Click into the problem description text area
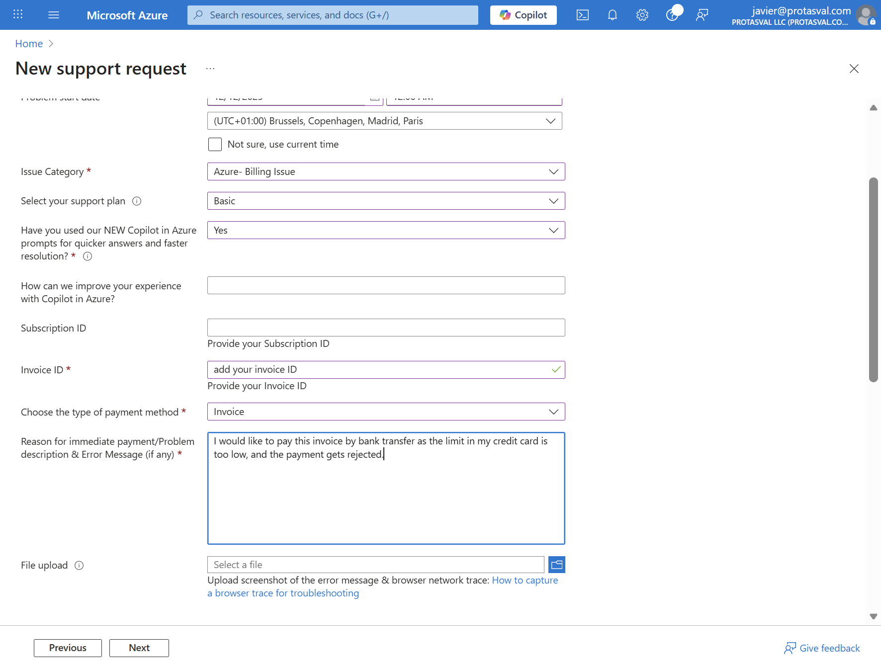 [x=386, y=488]
